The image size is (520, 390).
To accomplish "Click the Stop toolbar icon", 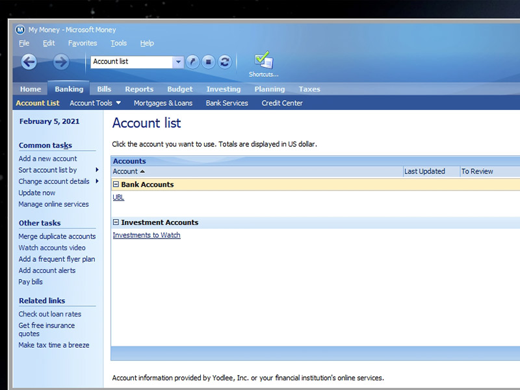I will (x=208, y=62).
